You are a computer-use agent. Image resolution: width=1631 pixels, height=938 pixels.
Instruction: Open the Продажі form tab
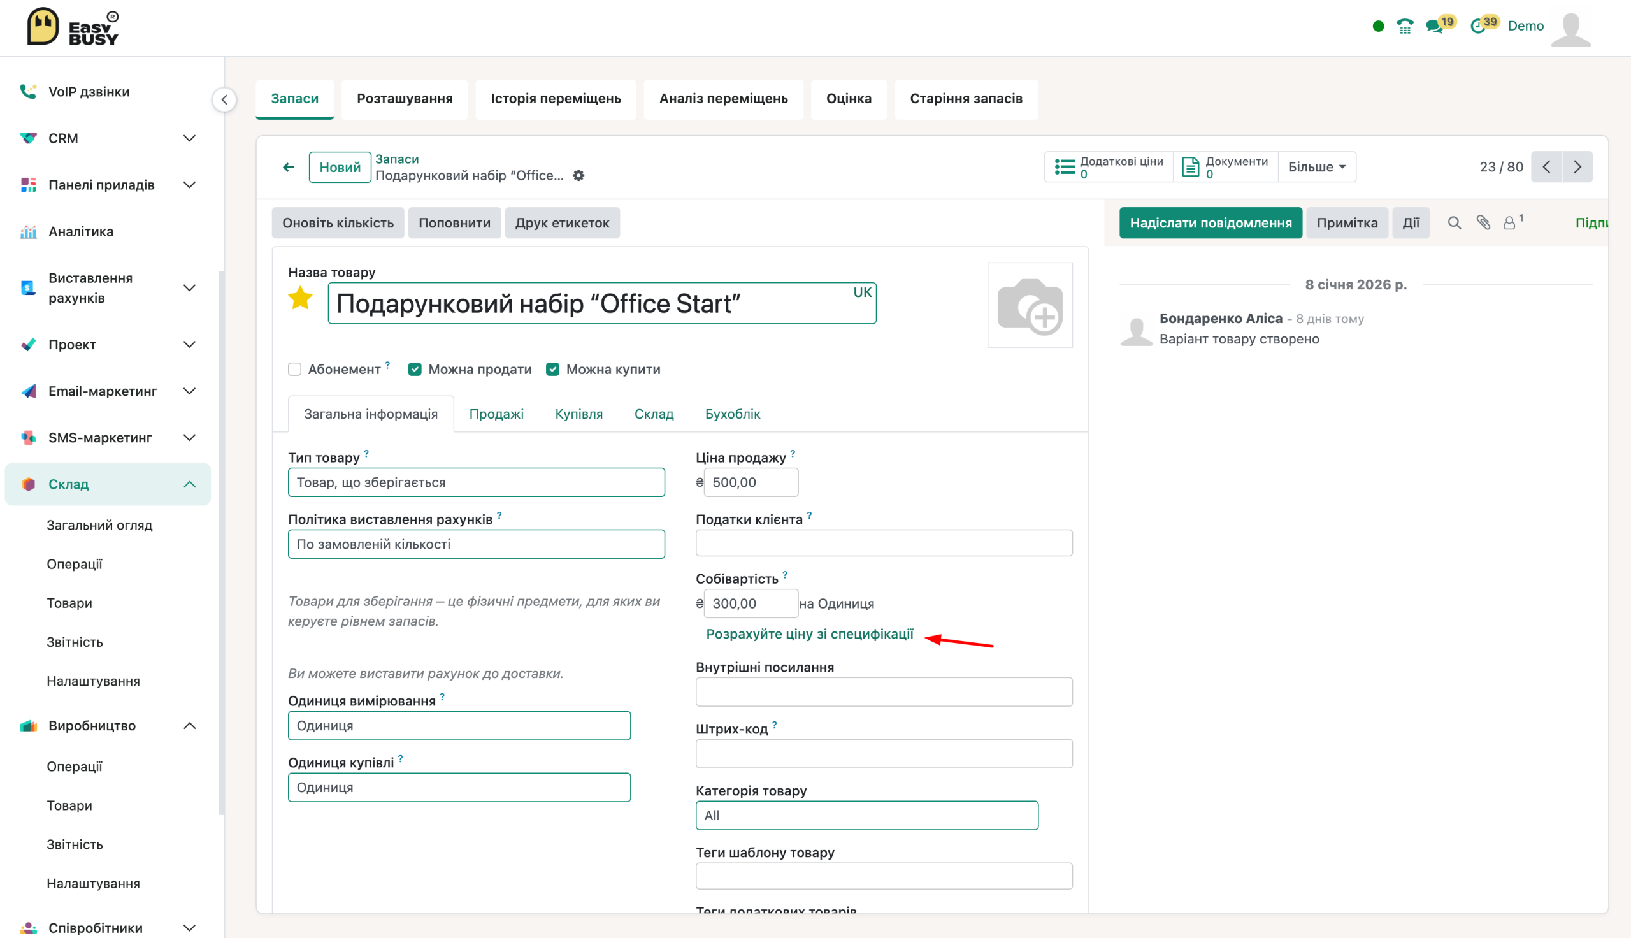tap(496, 414)
